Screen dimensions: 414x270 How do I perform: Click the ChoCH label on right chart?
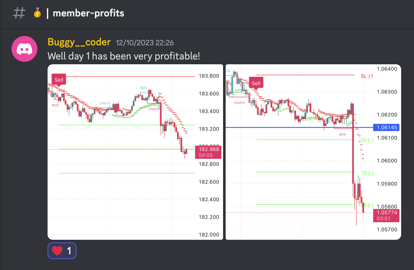(239, 103)
